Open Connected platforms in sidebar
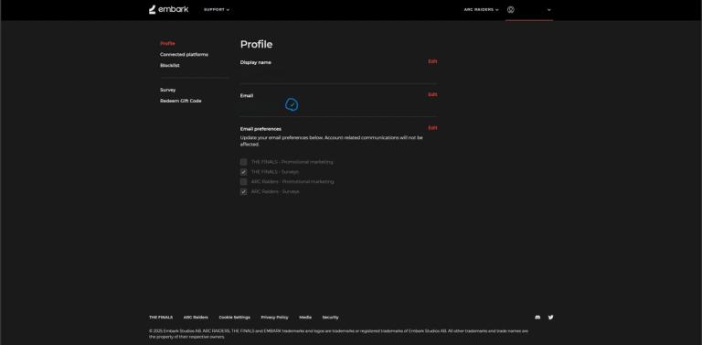The height and width of the screenshot is (345, 702). 184,54
